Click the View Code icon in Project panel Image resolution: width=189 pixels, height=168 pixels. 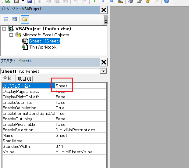pyautogui.click(x=6, y=19)
